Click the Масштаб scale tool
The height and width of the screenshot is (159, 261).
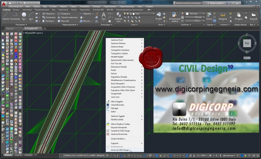(63, 21)
